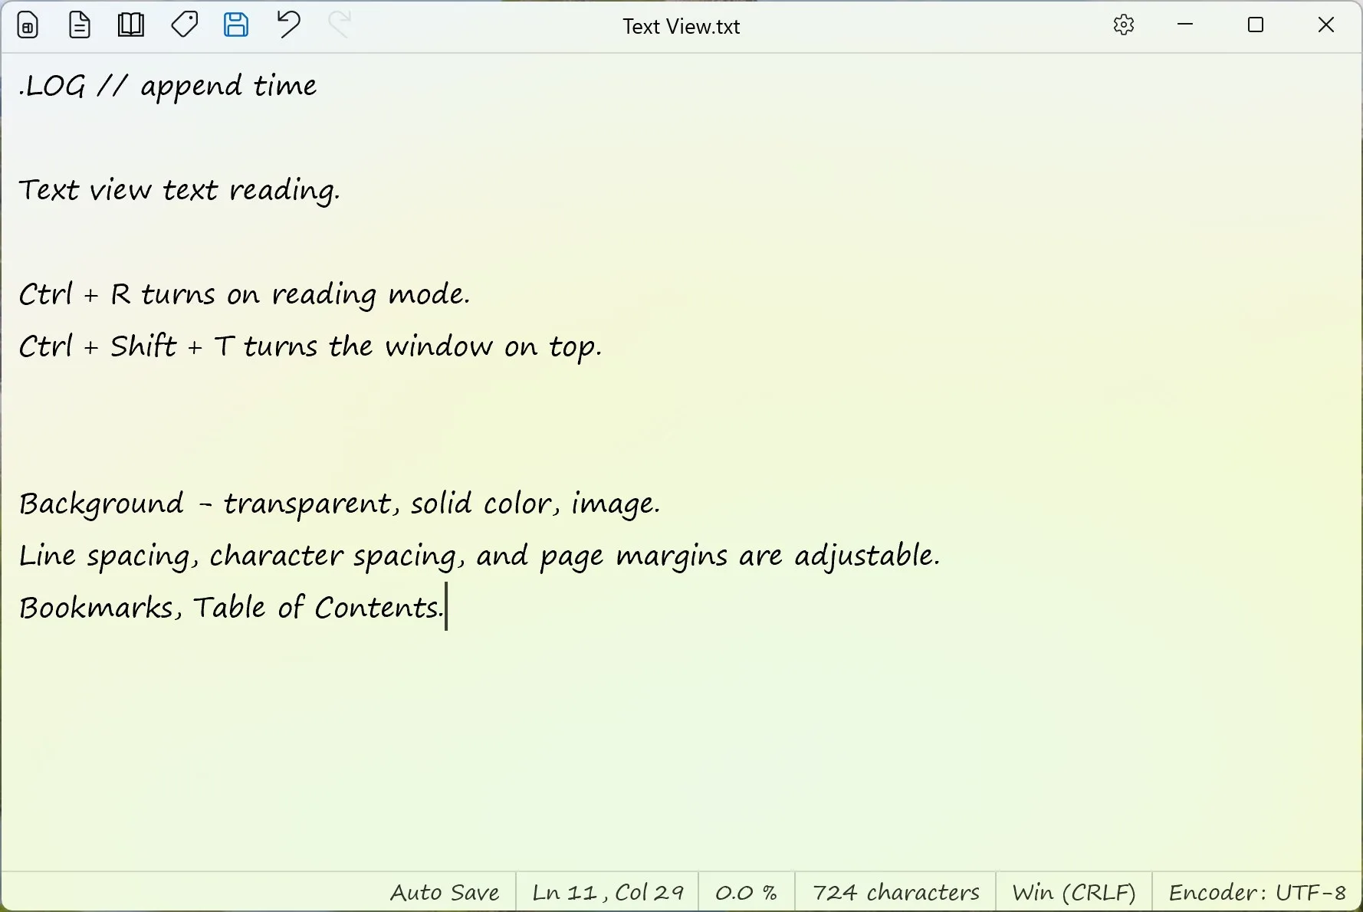
Task: Close the Text View window
Action: 1326,25
